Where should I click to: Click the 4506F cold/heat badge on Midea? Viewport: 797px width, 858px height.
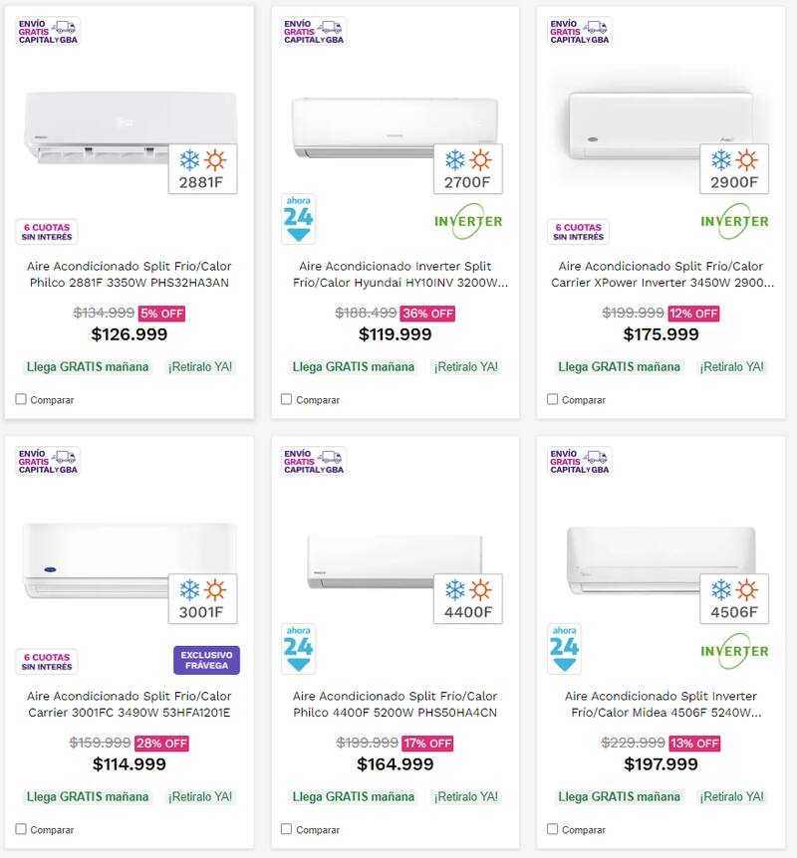[x=734, y=599]
